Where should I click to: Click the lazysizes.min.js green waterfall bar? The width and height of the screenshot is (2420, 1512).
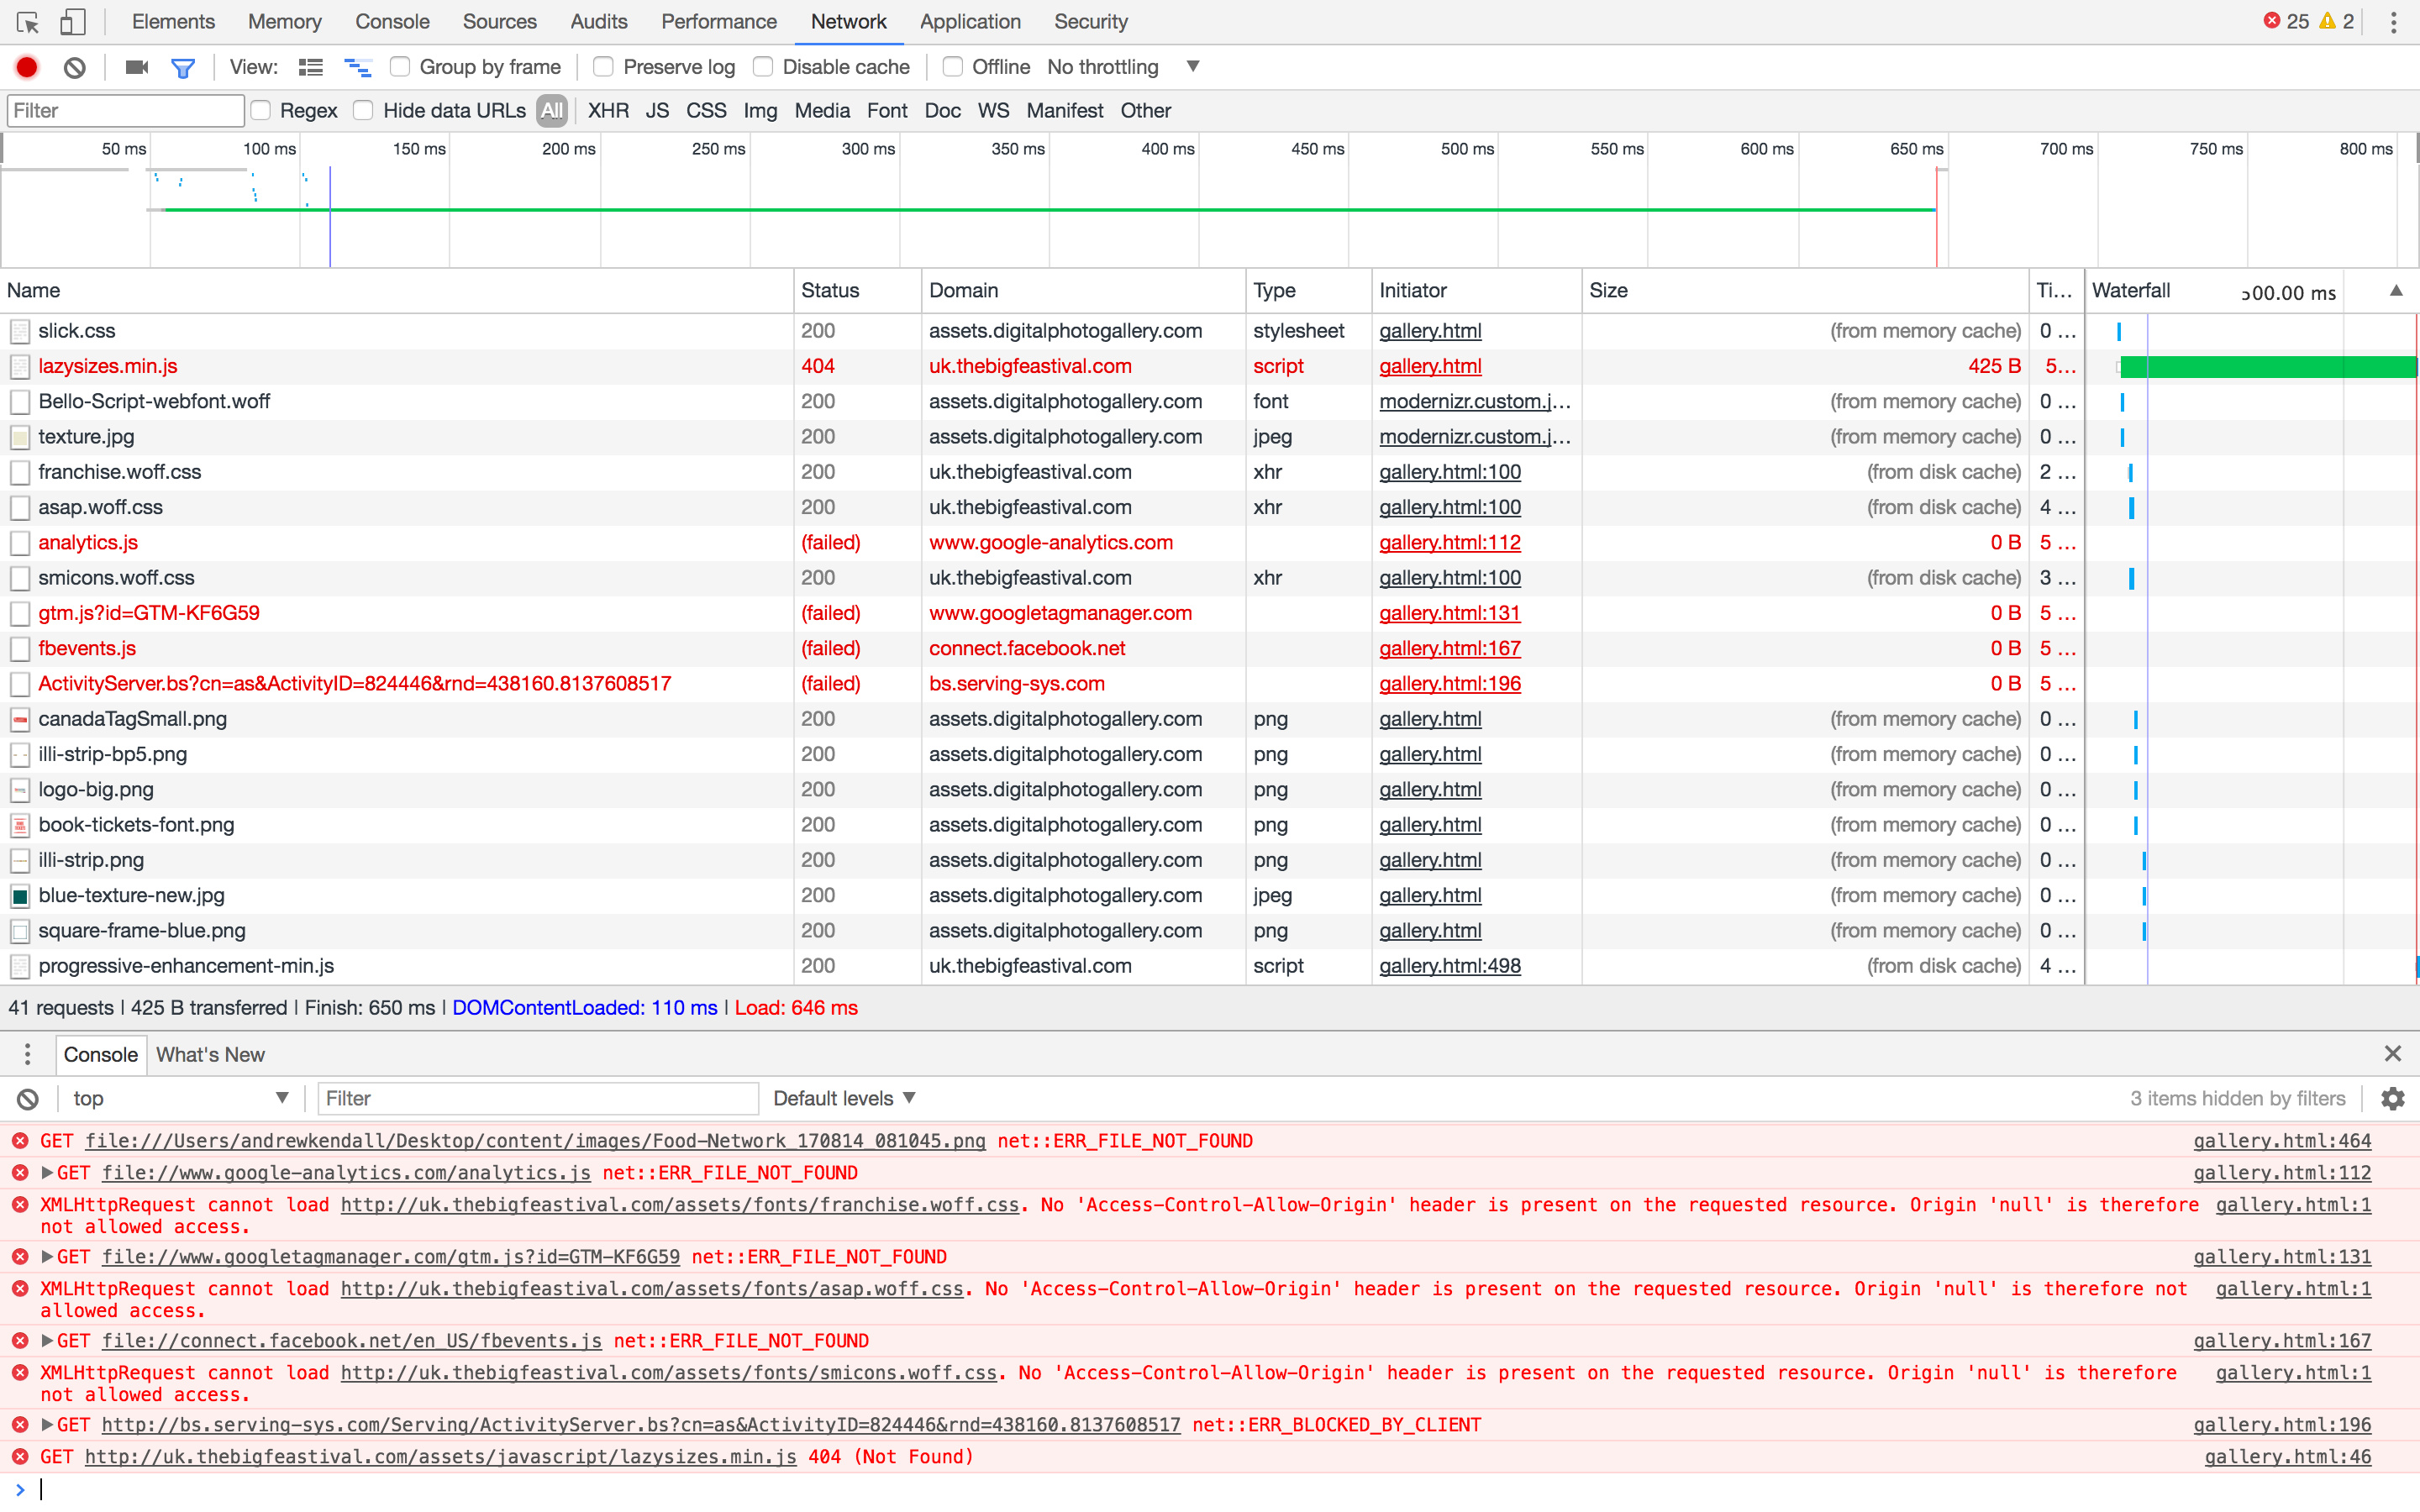(2267, 366)
